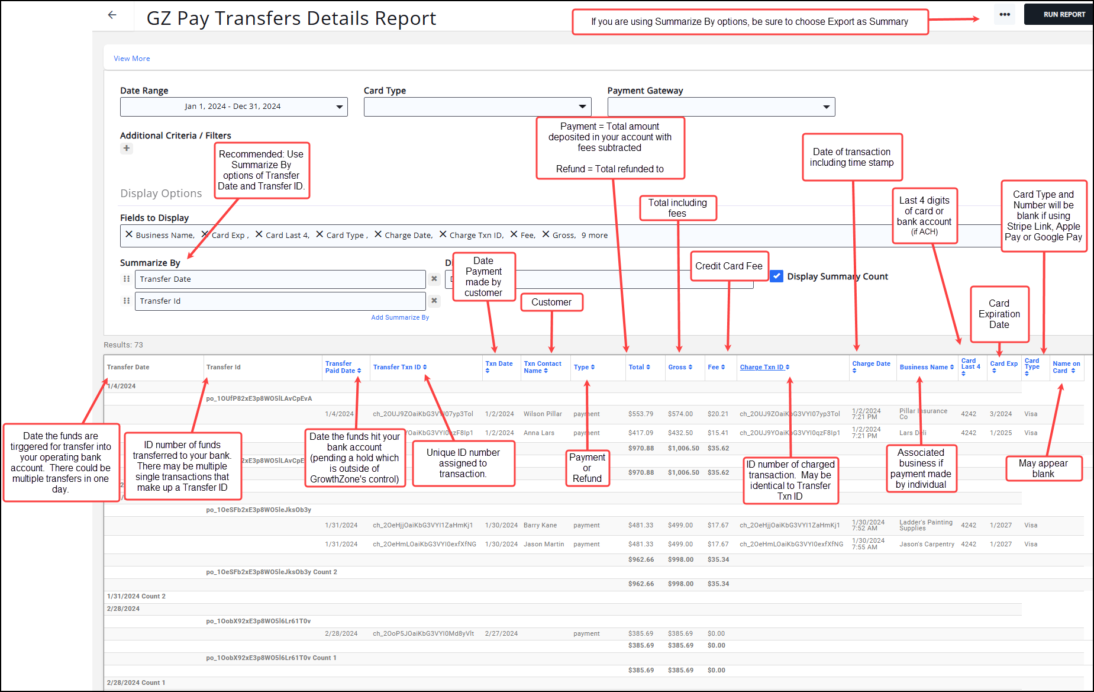Click the Transfer Id summarize input field

click(280, 301)
